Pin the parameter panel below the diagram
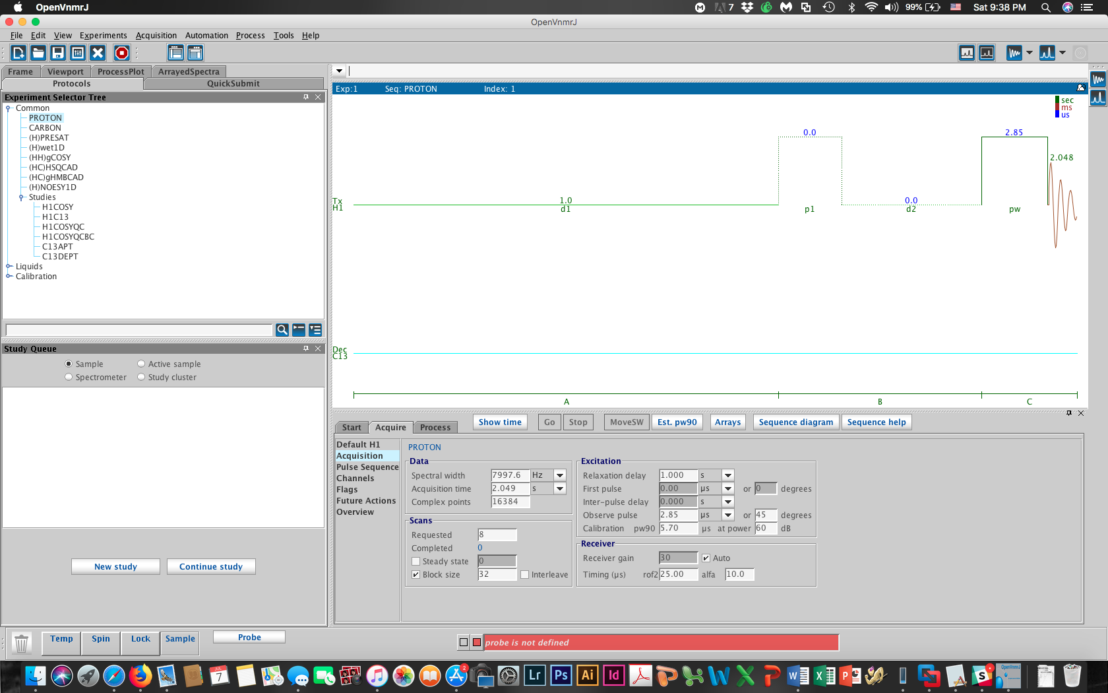 click(1069, 413)
